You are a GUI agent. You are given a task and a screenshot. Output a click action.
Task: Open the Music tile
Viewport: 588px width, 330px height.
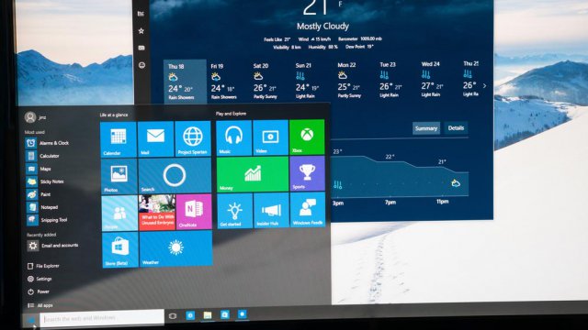pos(233,137)
